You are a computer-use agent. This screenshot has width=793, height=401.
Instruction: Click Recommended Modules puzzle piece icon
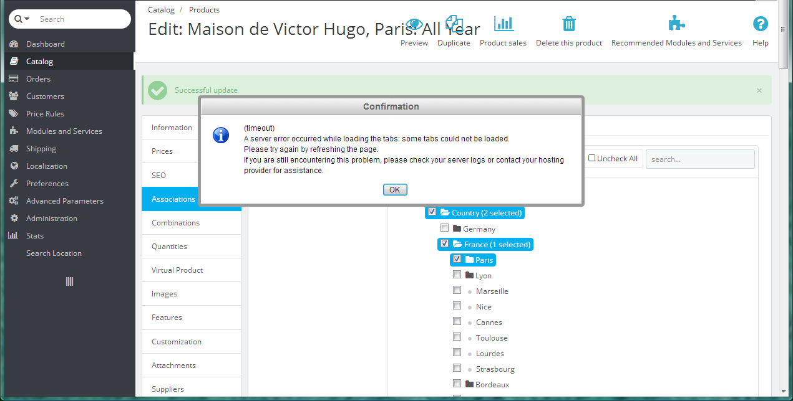pyautogui.click(x=676, y=24)
